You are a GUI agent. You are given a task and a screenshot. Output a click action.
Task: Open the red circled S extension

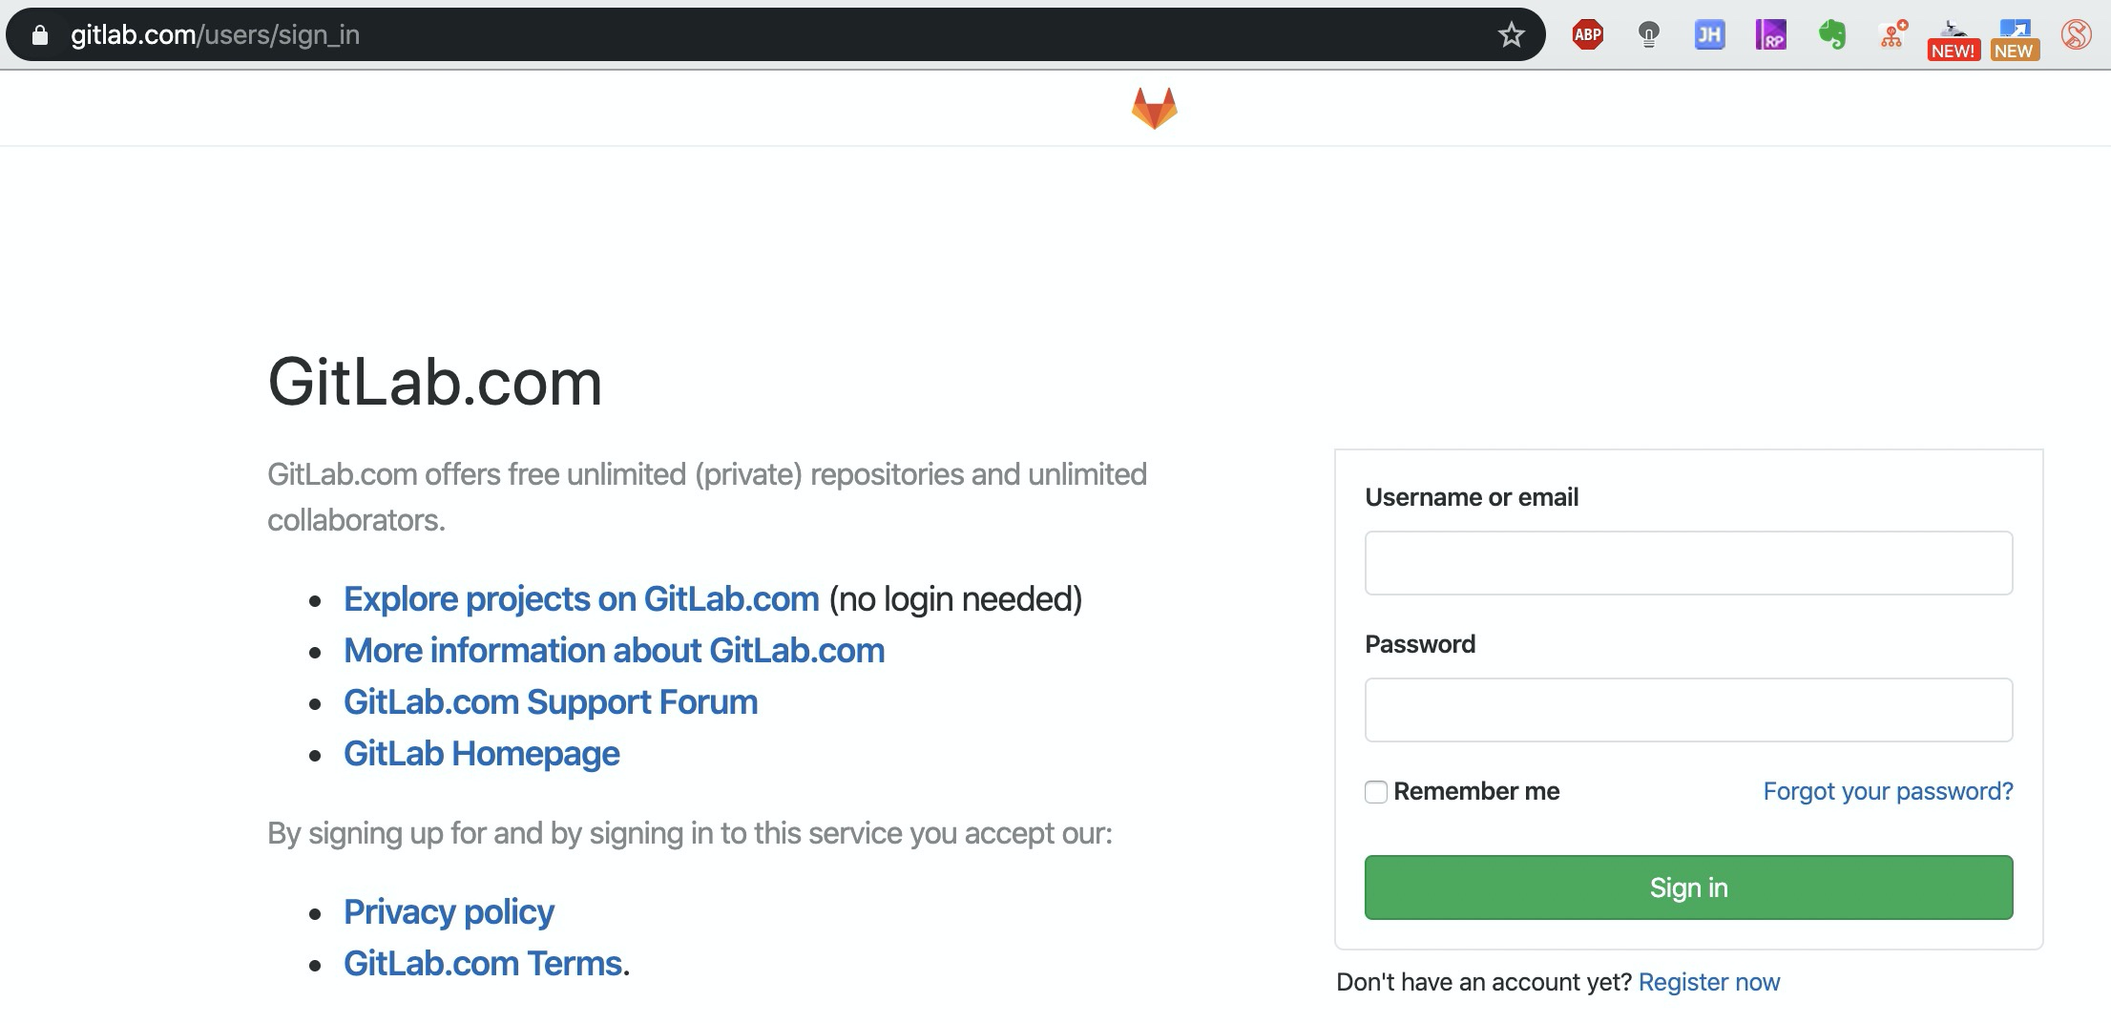click(x=2076, y=35)
